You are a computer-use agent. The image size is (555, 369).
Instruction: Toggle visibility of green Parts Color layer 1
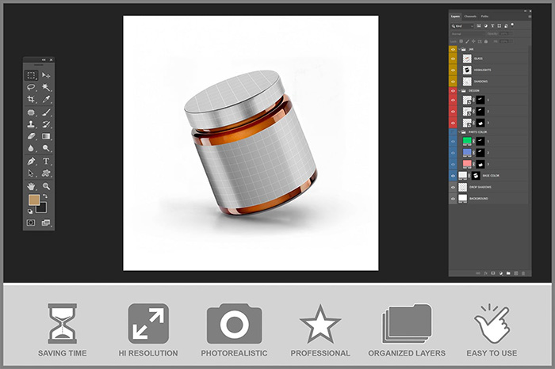coord(453,142)
